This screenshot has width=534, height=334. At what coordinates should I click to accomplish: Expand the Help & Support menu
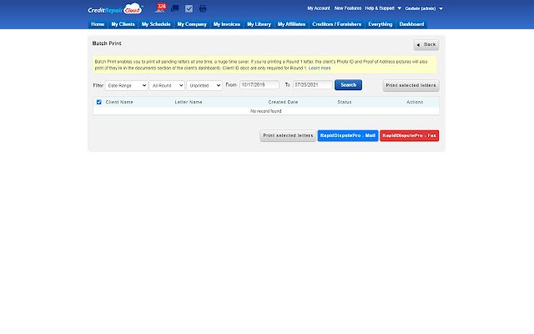point(383,8)
